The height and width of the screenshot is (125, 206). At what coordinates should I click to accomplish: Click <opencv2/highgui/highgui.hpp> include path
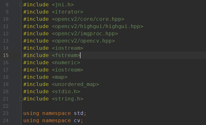(x=97, y=26)
